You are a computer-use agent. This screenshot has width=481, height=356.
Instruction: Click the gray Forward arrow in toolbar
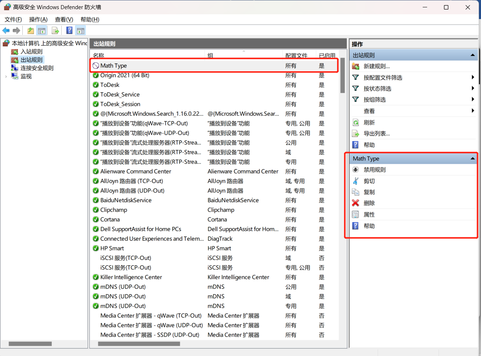click(x=16, y=30)
